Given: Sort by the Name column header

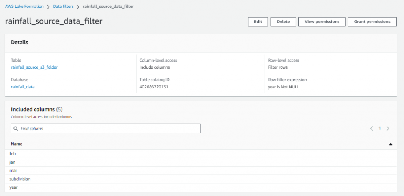Looking at the screenshot, I should (17, 144).
